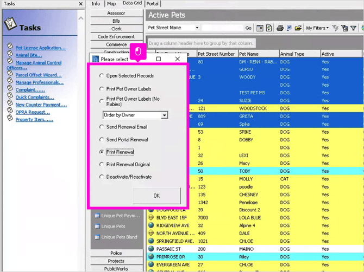This screenshot has height=272, width=364.
Task: Switch to the Data Grid tab
Action: 132,3
